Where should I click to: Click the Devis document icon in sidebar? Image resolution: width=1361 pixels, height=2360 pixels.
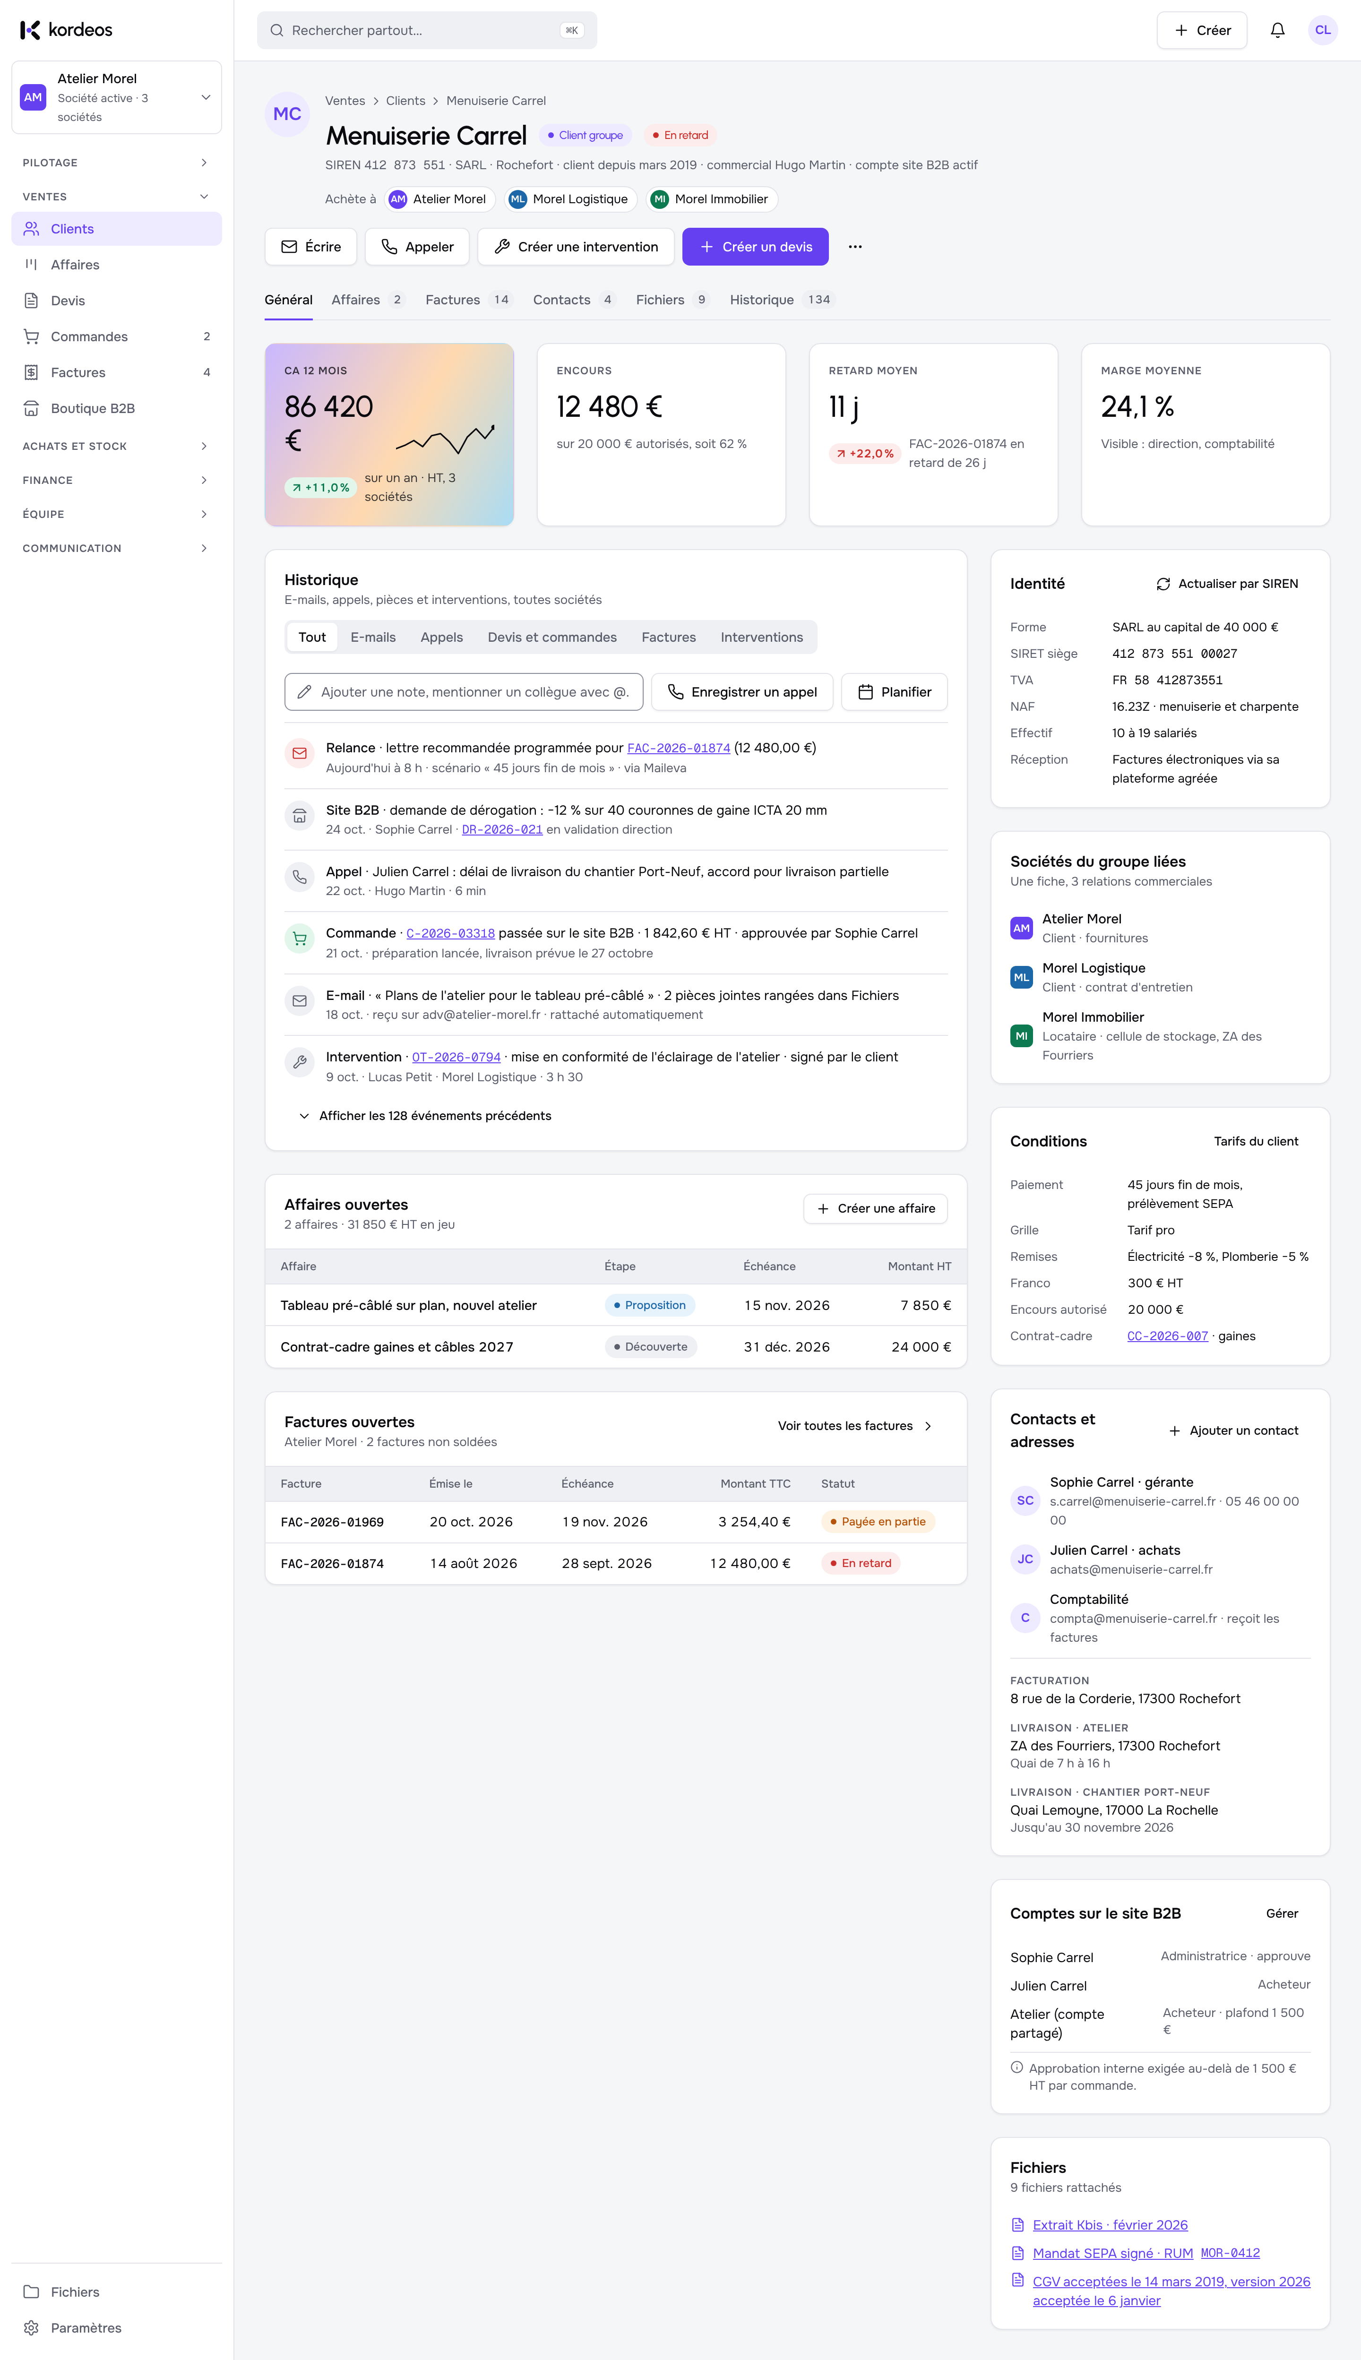(x=31, y=301)
